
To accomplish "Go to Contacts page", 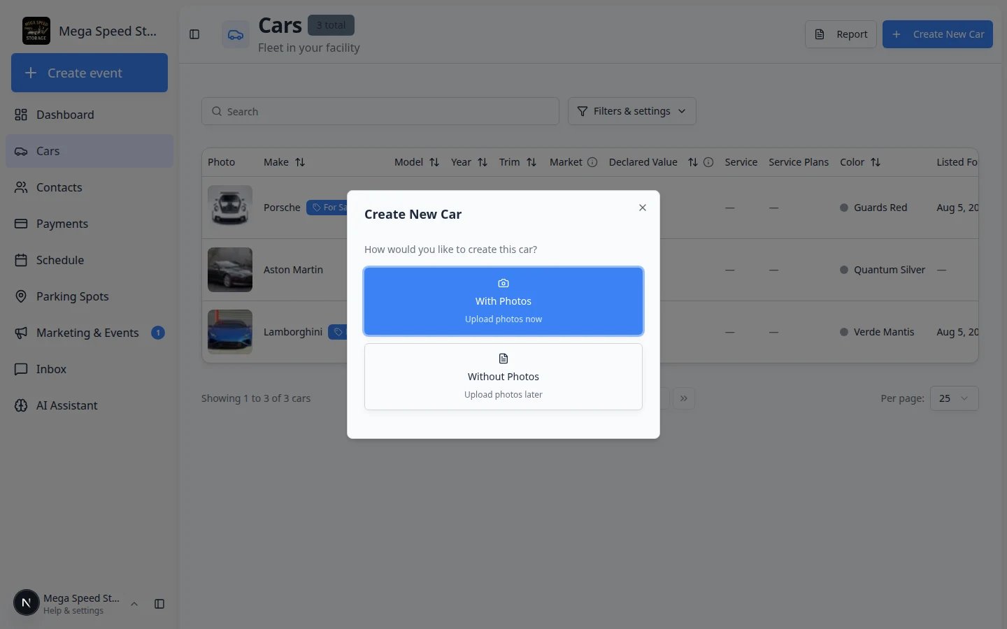I will [x=90, y=187].
